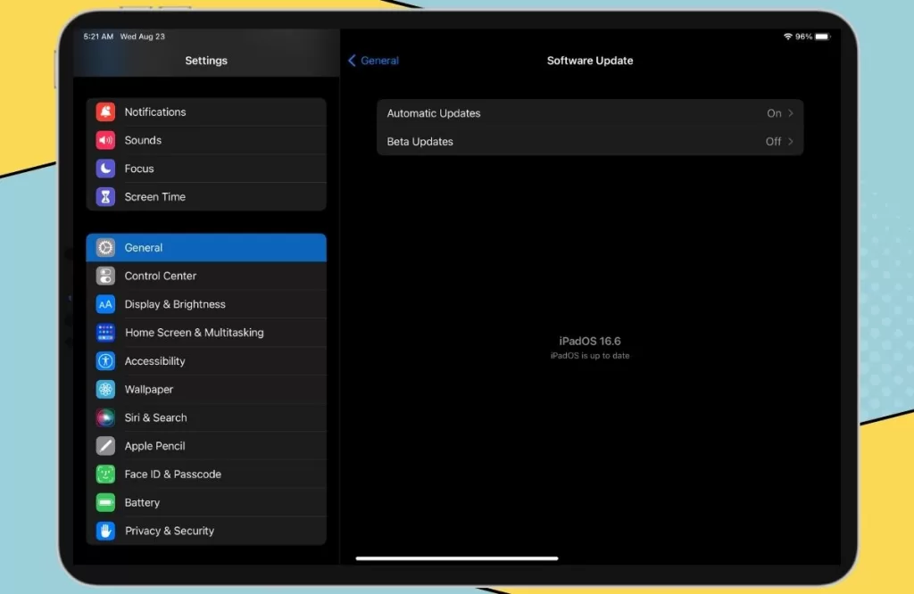Tap the Beta Updates Off value
914x594 pixels.
click(773, 142)
